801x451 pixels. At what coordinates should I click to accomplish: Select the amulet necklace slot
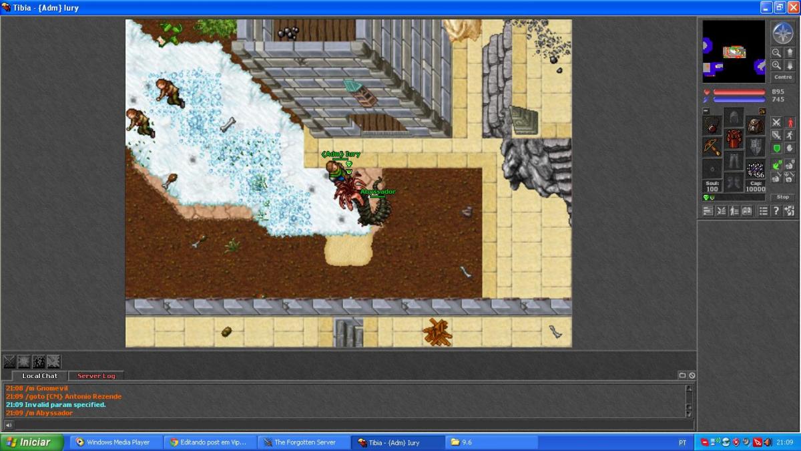click(x=712, y=126)
